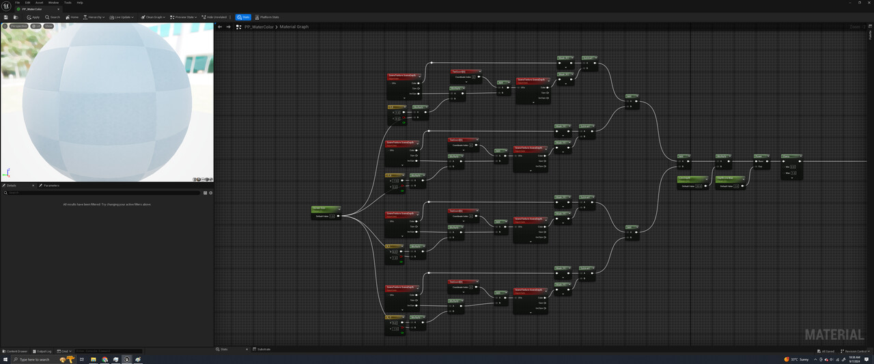Open the weather widget showing Sunny
The width and height of the screenshot is (874, 364).
pos(796,359)
